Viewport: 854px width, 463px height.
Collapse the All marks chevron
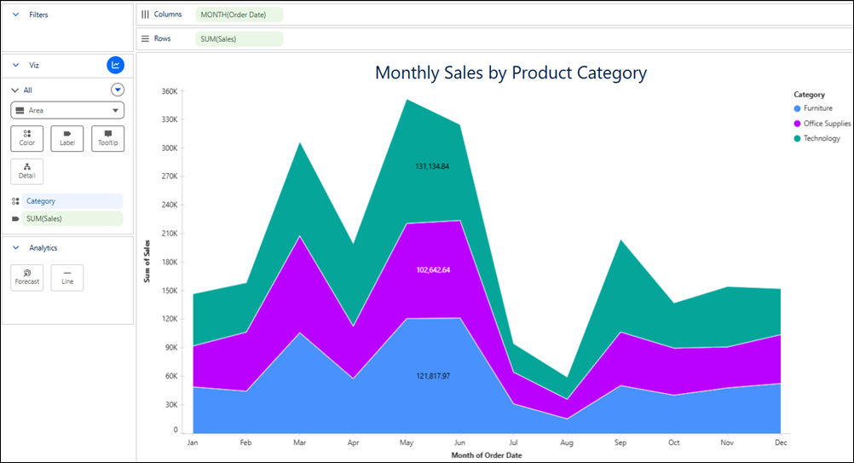(14, 90)
